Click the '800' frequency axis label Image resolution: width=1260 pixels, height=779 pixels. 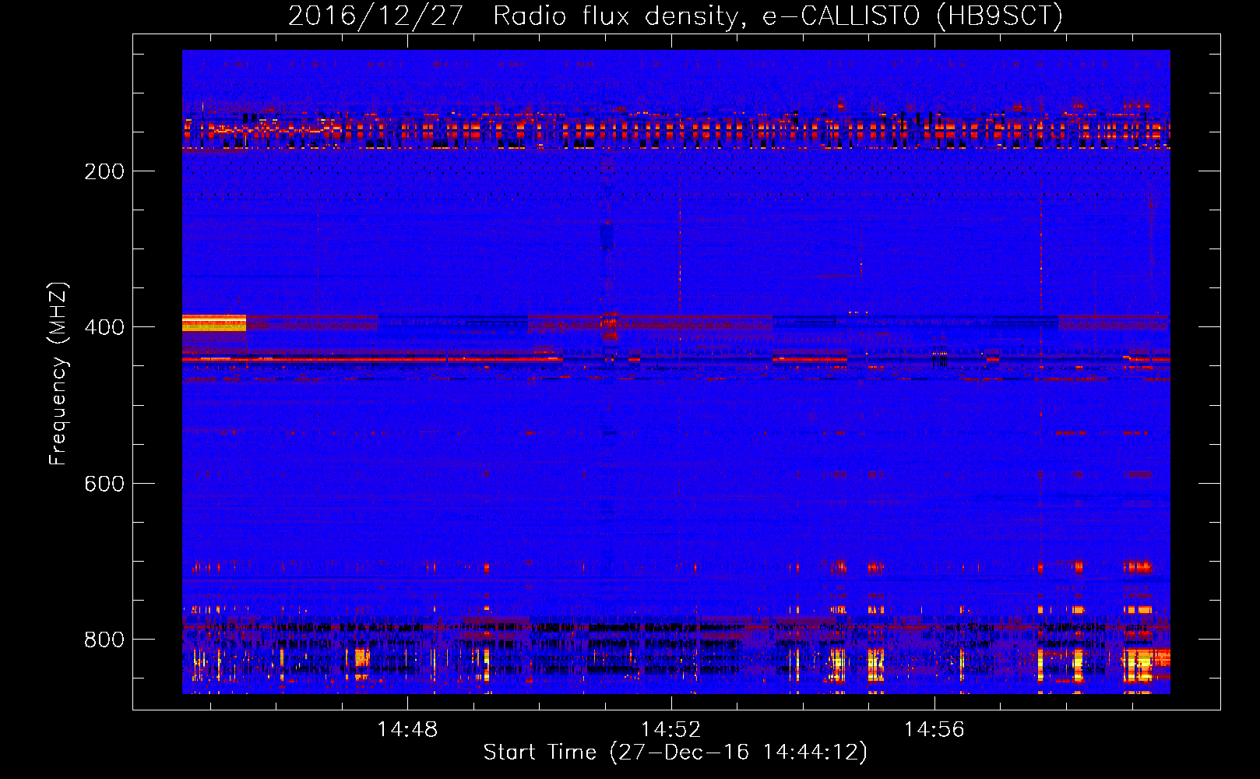(x=104, y=640)
